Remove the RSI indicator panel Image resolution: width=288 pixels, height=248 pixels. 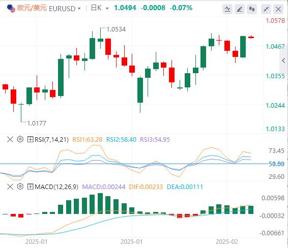click(x=10, y=139)
